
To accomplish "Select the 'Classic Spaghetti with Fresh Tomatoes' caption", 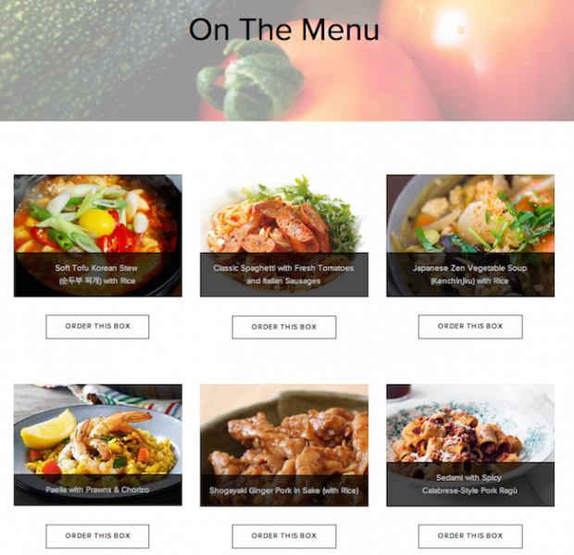I will 283,268.
